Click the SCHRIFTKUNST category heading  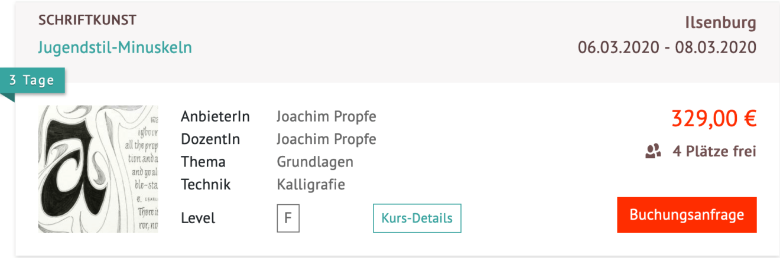pyautogui.click(x=87, y=20)
